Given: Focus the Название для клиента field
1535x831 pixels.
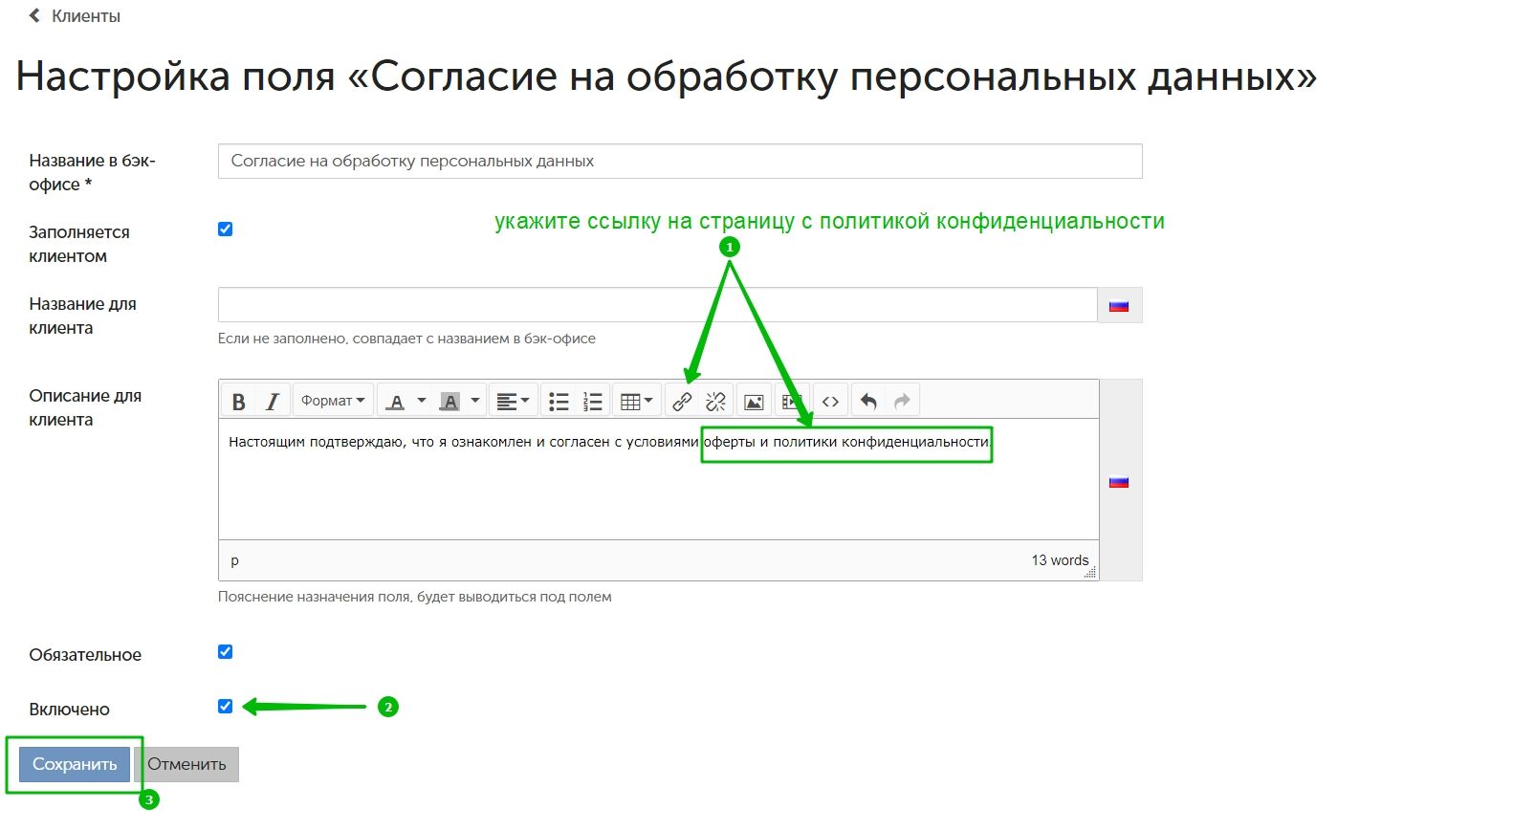Looking at the screenshot, I should 657,305.
